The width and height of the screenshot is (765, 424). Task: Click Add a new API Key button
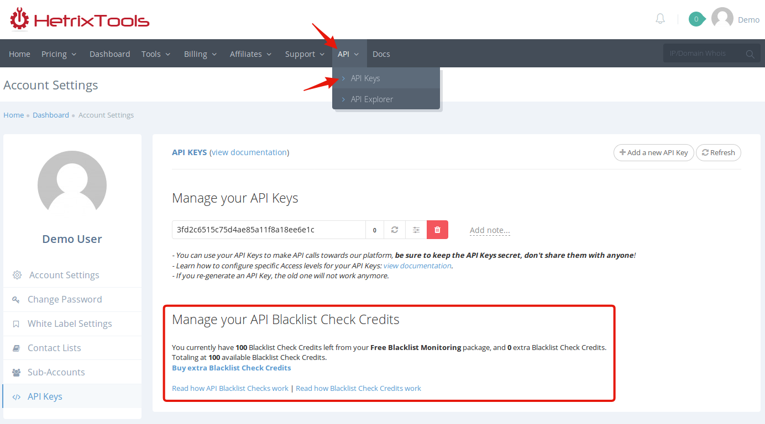point(653,152)
